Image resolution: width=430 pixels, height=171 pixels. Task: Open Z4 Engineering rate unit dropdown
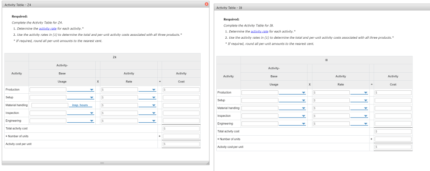pyautogui.click(x=147, y=121)
